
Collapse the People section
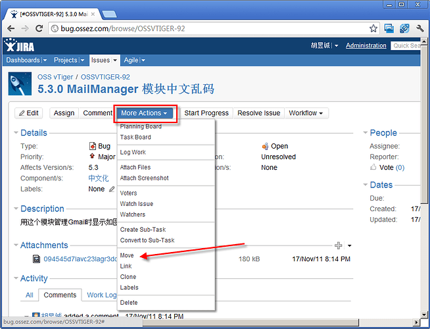[x=366, y=133]
